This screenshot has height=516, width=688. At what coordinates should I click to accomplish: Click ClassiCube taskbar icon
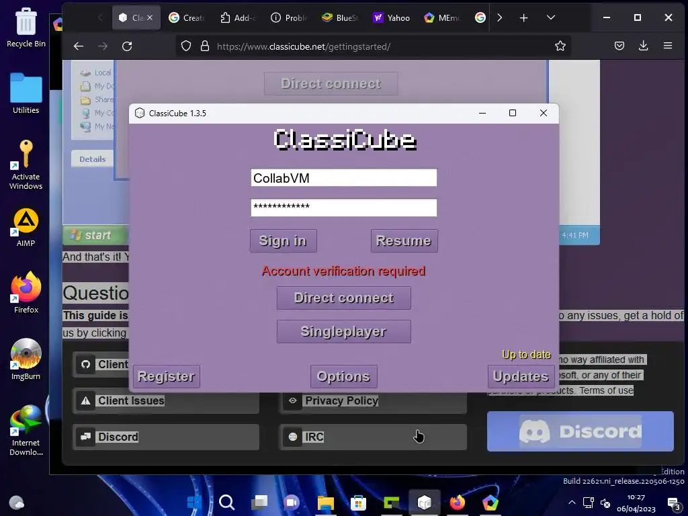425,503
